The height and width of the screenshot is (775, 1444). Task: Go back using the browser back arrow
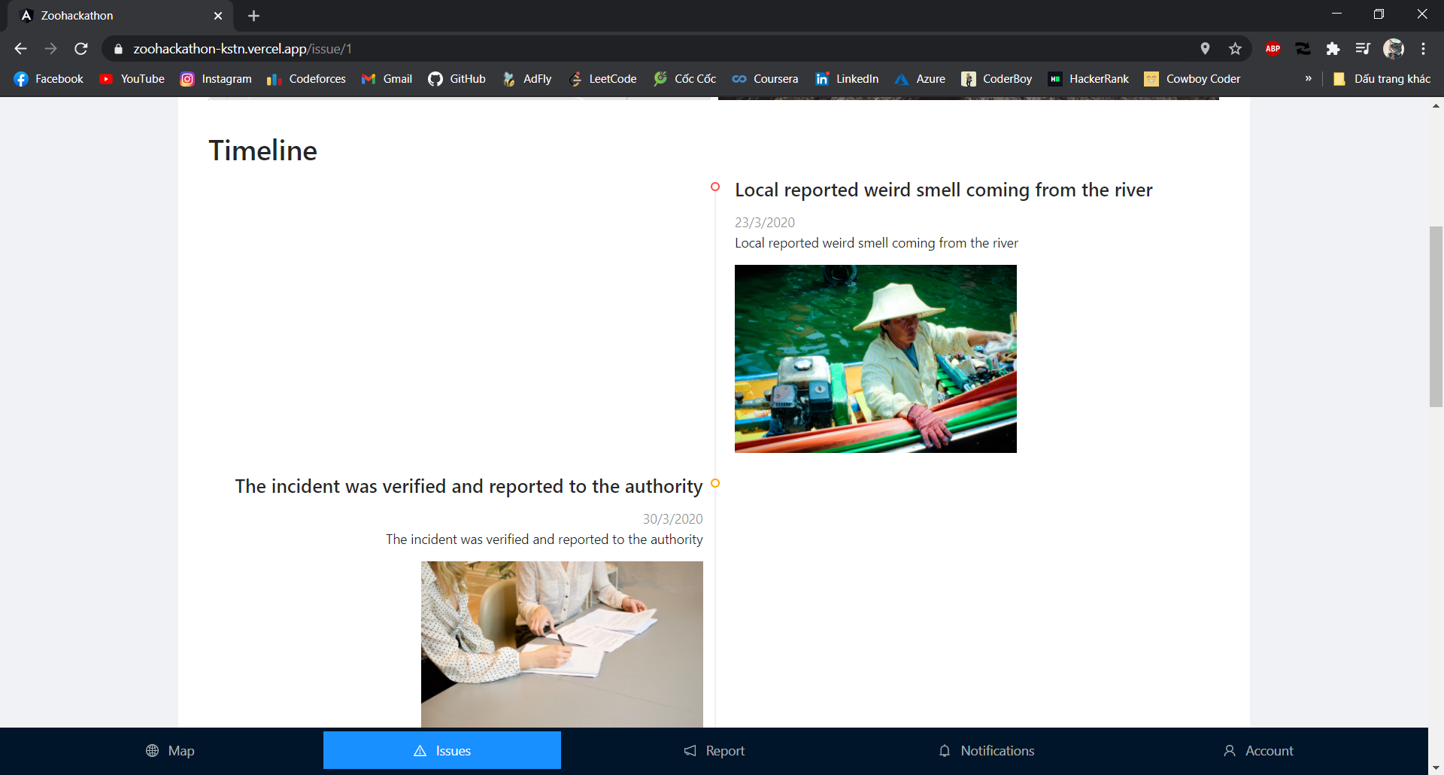tap(20, 49)
